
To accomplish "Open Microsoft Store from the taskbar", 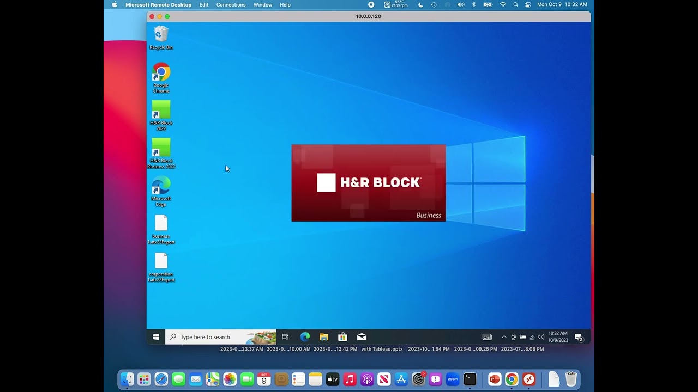I will pos(342,337).
